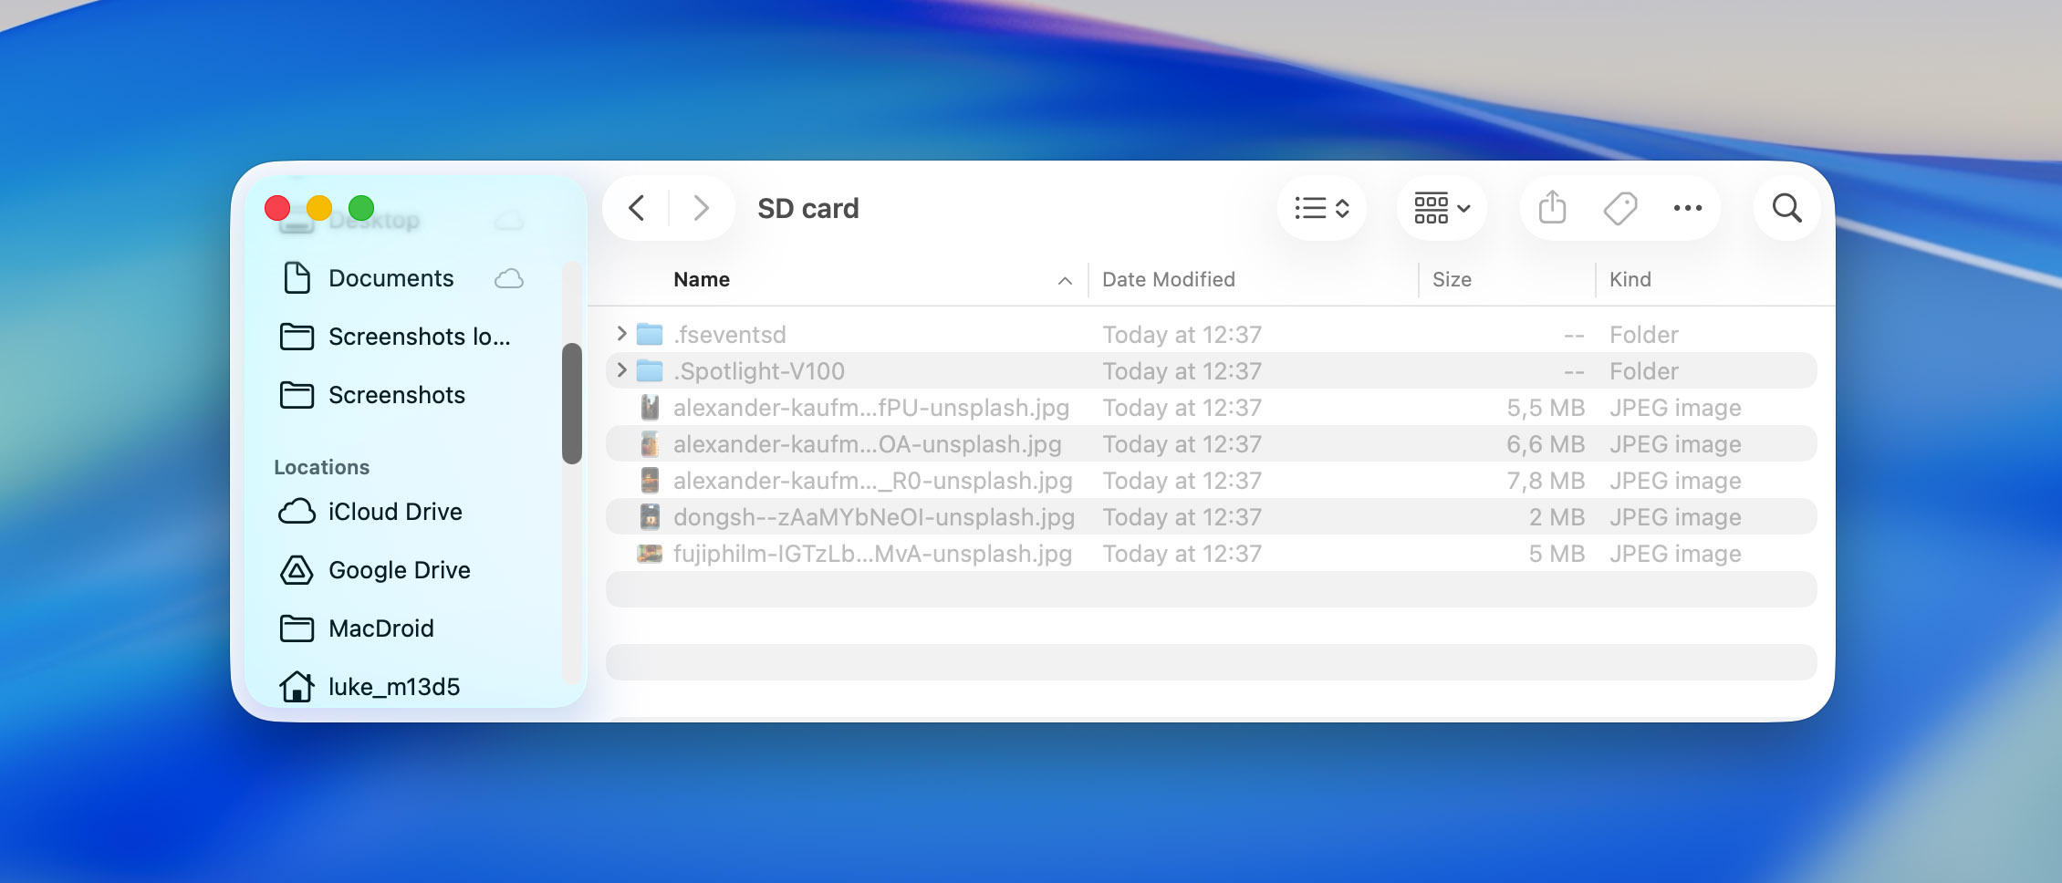Click the iCloud Drive cloud icon
The height and width of the screenshot is (883, 2062).
point(297,511)
